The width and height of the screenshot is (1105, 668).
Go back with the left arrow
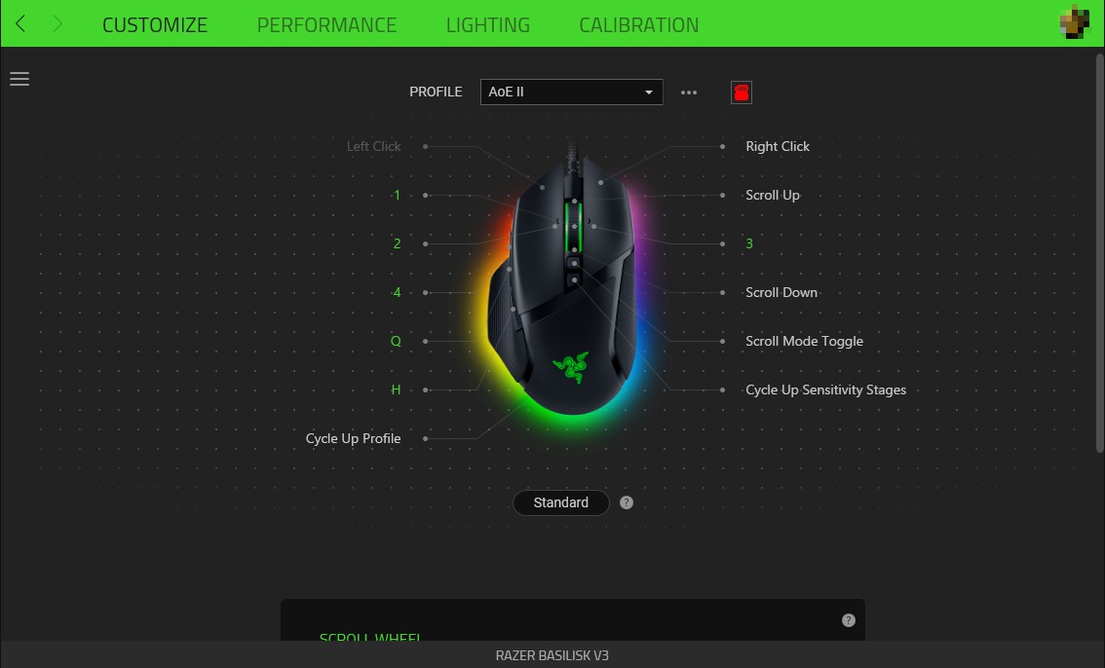click(20, 24)
